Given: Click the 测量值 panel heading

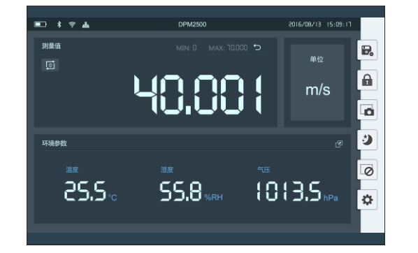Looking at the screenshot, I should coord(51,46).
